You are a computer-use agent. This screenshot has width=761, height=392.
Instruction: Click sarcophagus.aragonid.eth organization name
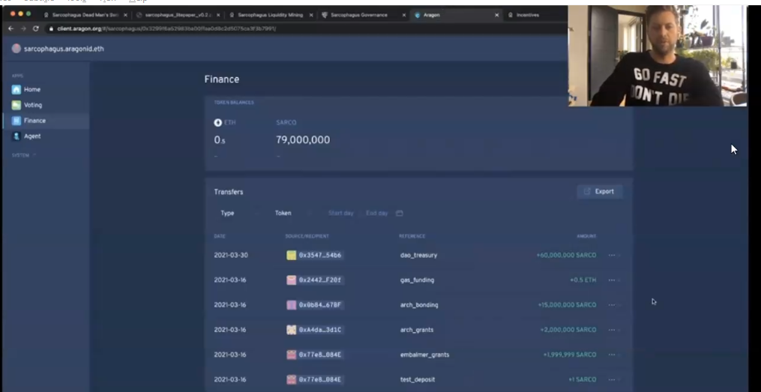pos(64,49)
